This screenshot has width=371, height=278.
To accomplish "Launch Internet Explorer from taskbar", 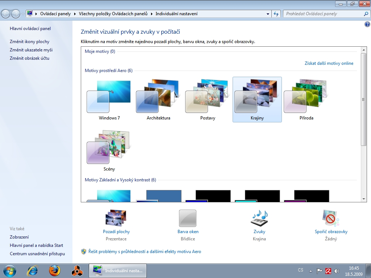I will tap(32, 271).
